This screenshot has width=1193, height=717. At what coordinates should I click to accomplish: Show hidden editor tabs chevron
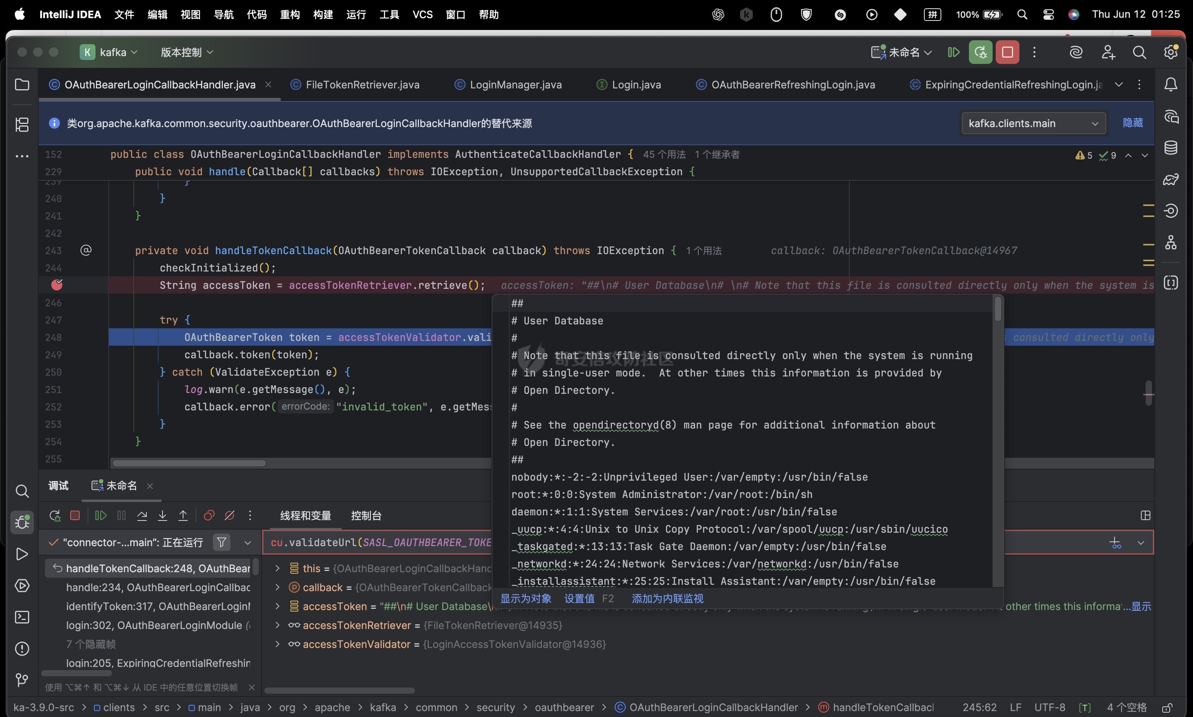(1118, 84)
